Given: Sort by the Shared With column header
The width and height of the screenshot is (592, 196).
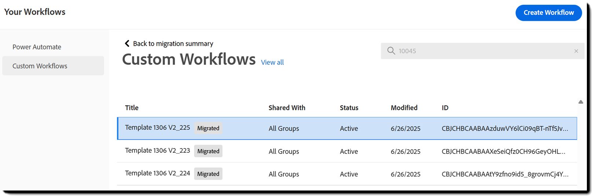Looking at the screenshot, I should click(x=287, y=108).
